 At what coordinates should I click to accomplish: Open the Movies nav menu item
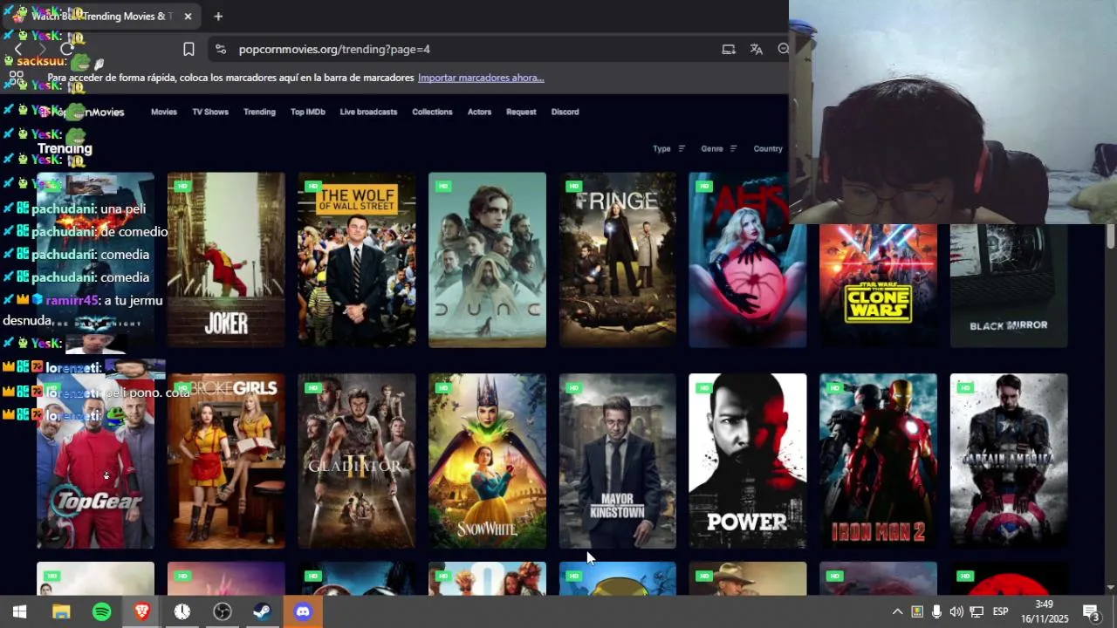pos(163,112)
